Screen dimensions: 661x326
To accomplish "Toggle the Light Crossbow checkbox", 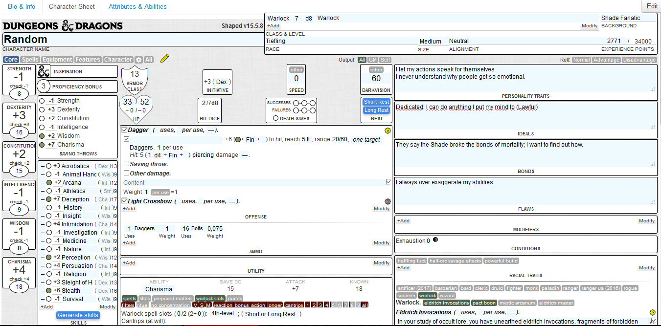I will point(124,201).
